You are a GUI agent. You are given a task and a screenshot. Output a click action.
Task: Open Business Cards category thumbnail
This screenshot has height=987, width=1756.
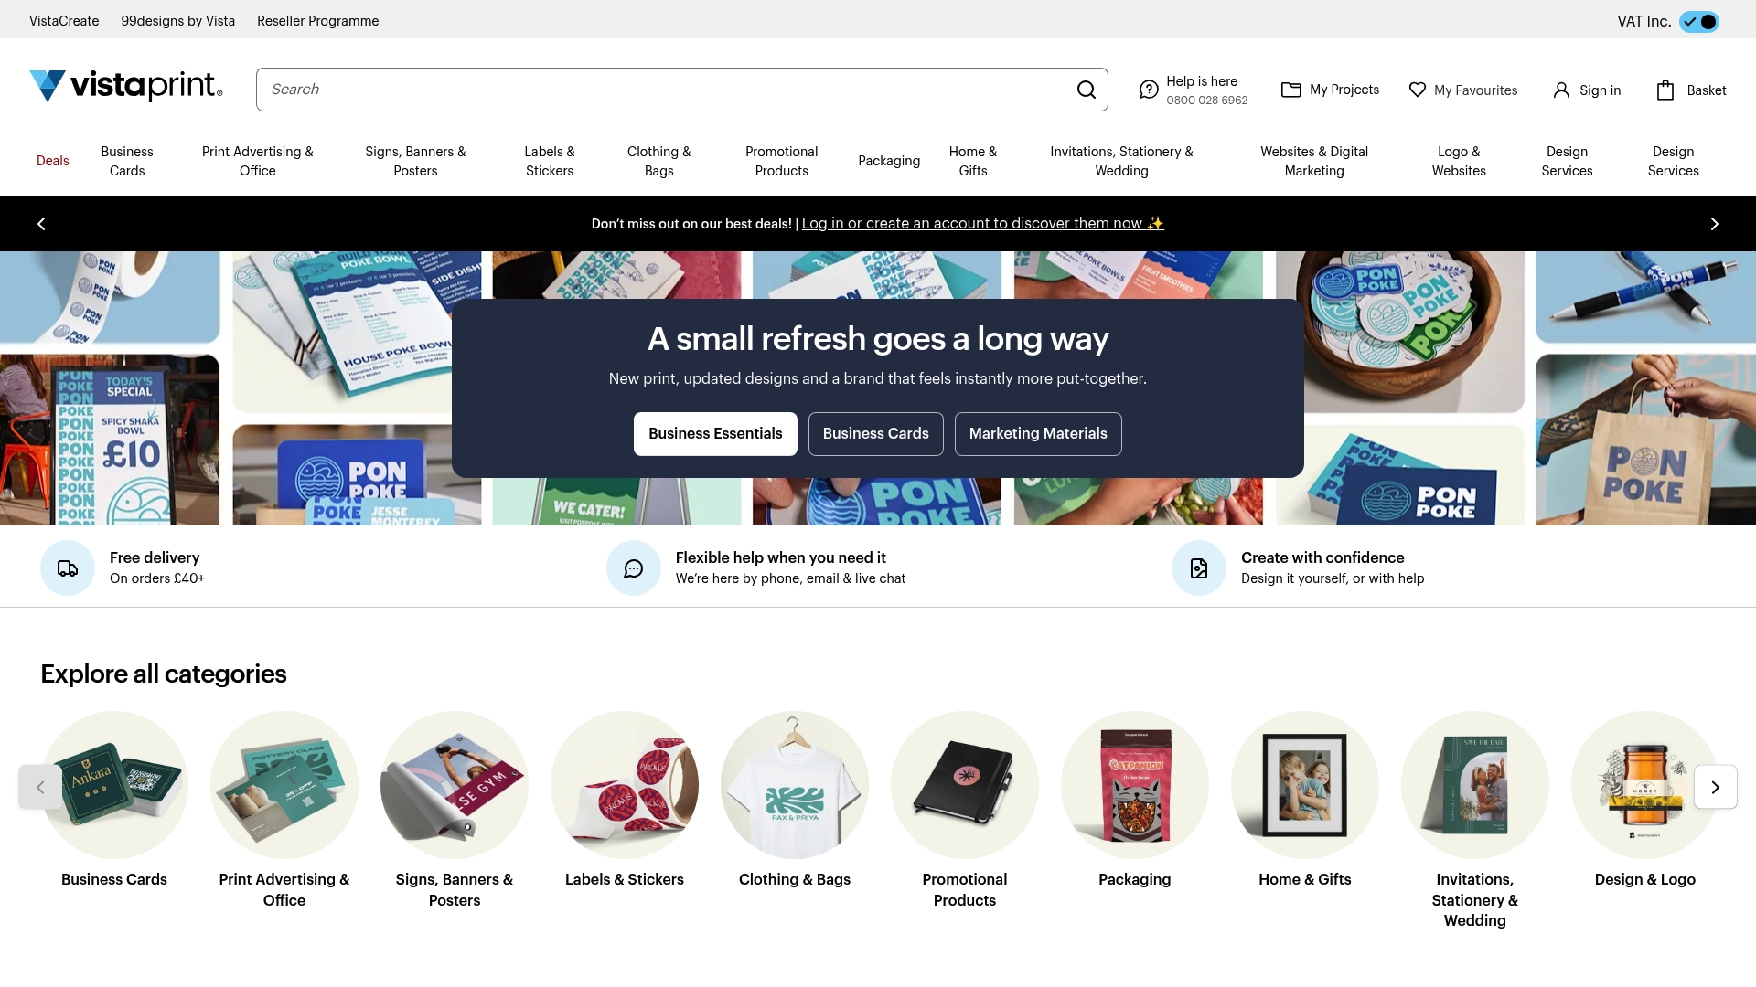click(x=114, y=785)
